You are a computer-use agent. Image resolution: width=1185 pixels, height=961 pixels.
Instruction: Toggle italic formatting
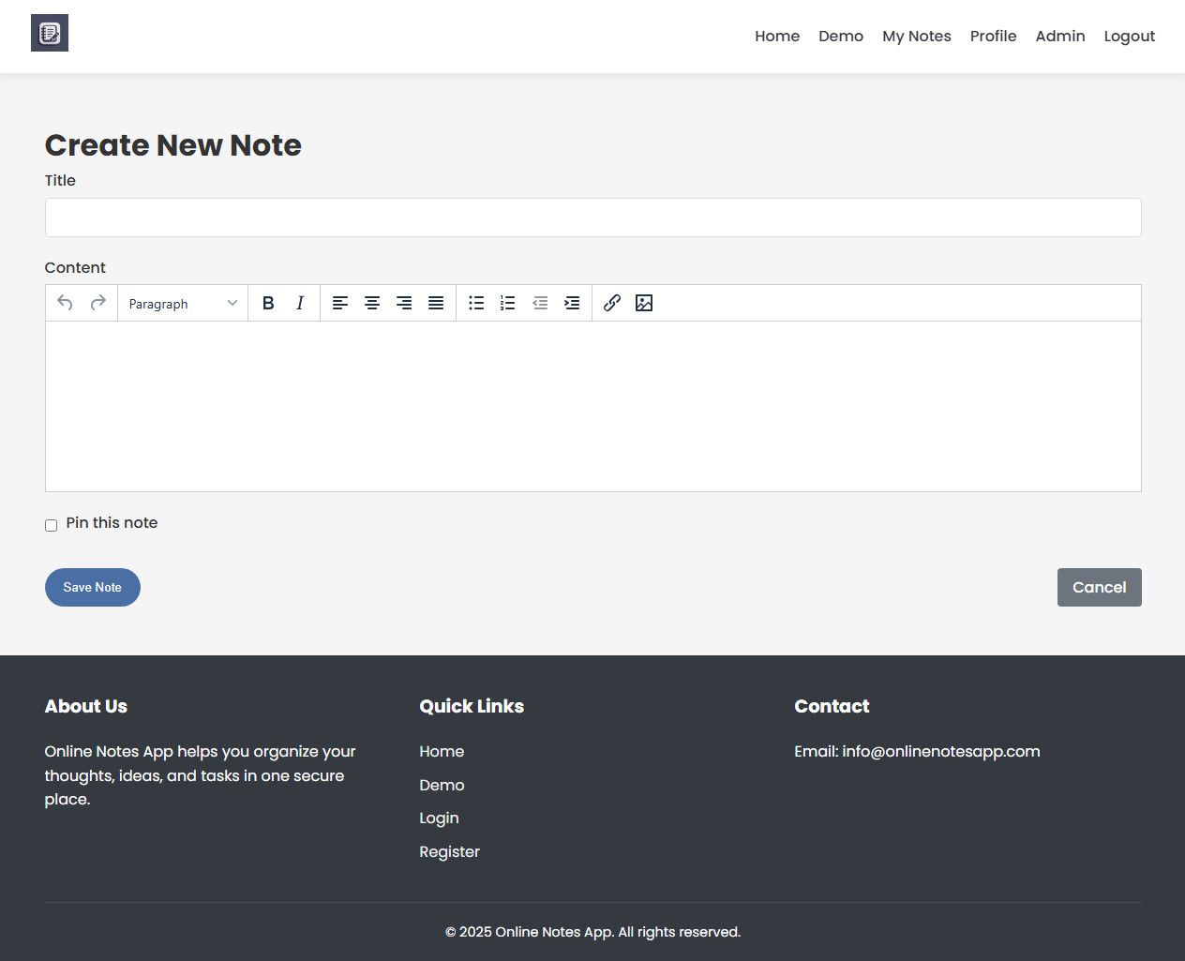[300, 303]
